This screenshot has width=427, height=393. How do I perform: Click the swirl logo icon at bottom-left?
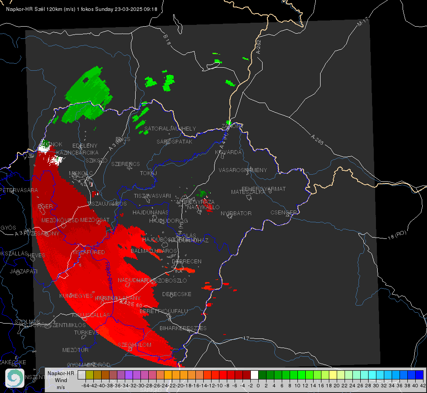click(x=15, y=378)
